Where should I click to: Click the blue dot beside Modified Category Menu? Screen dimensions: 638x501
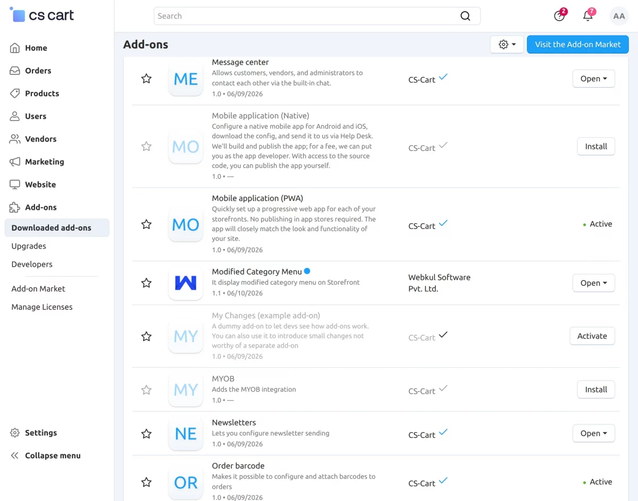[307, 271]
